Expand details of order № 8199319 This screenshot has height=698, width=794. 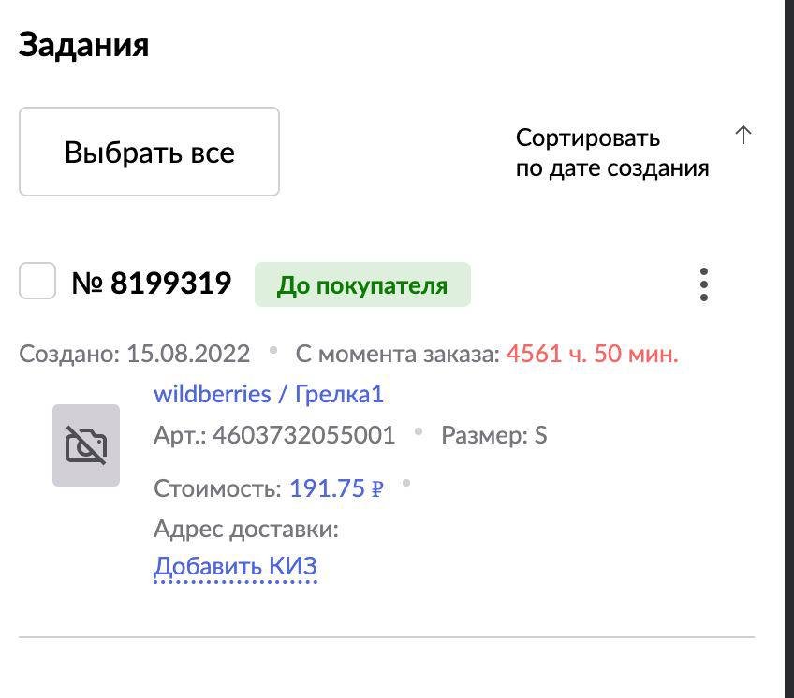153,282
